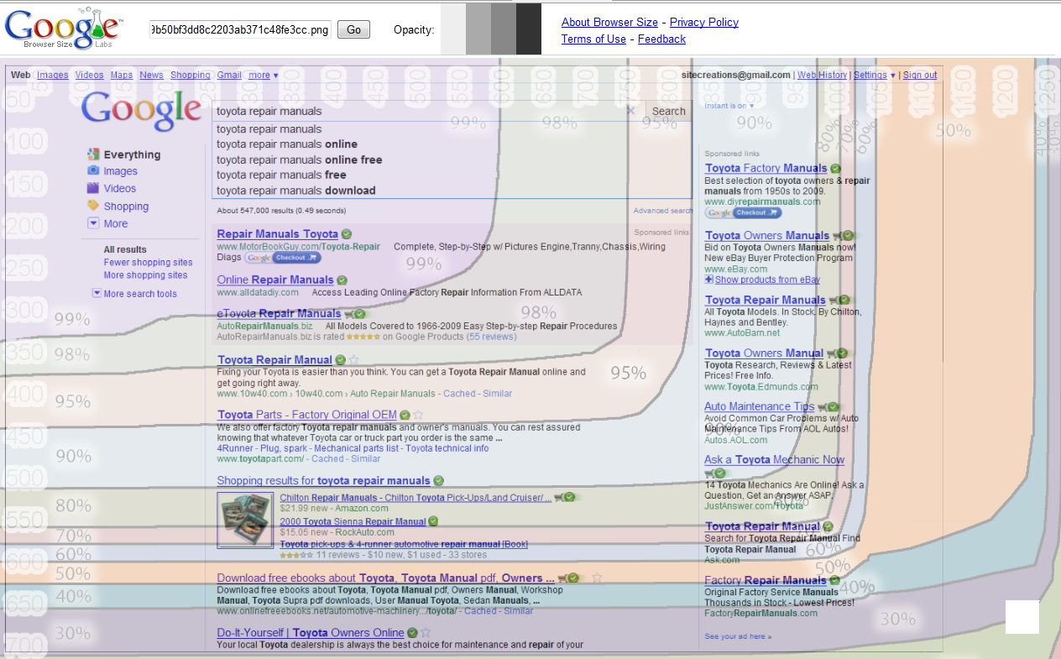1061x659 pixels.
Task: Expand Show products from eBay
Action: pyautogui.click(x=762, y=280)
